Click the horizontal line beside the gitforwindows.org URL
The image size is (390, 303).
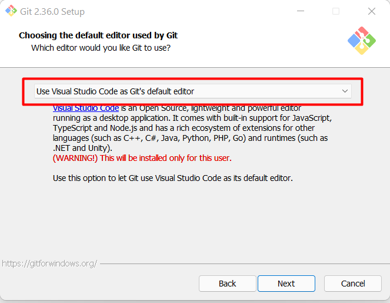(245, 264)
